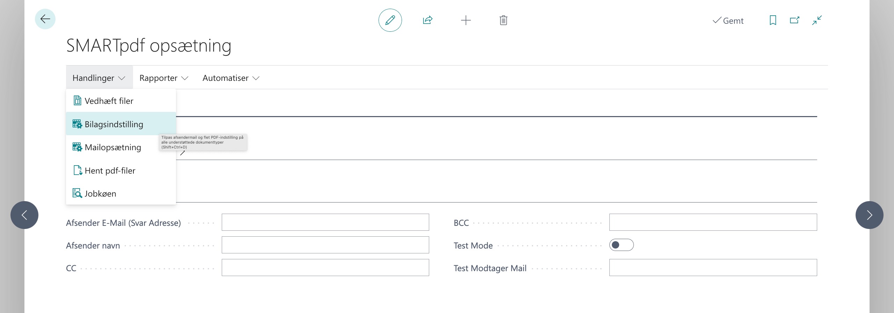Click the Test Mode field label
The image size is (894, 313).
pos(473,245)
